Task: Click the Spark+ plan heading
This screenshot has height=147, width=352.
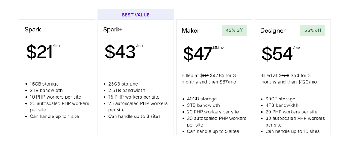Action: (113, 30)
